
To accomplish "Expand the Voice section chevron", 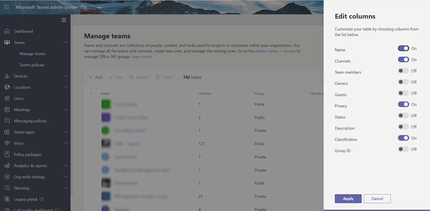I will pos(66,143).
